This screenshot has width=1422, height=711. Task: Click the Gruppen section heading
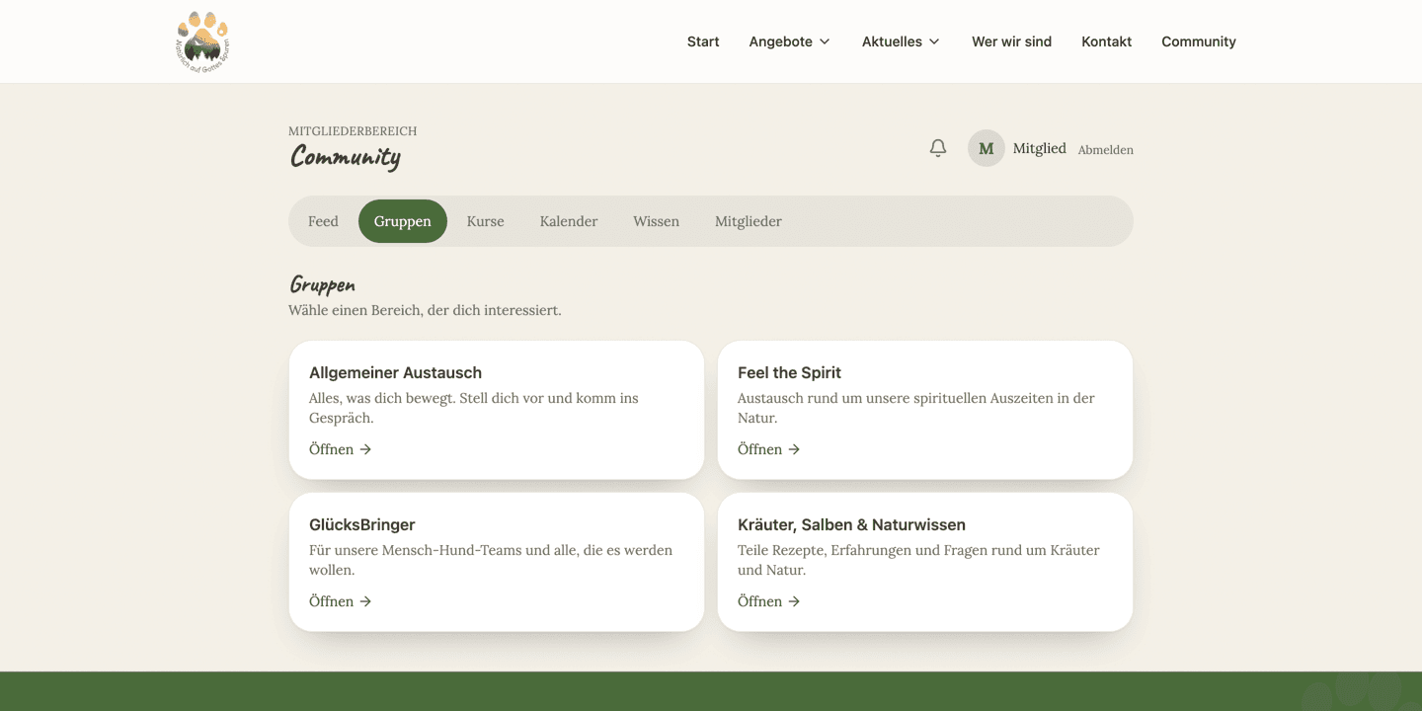[x=322, y=284]
